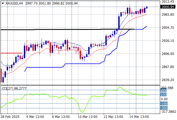Viewport: 177px width, 120px height.
Task: Select the CCI minimum value -317.5862
Action: (168, 112)
